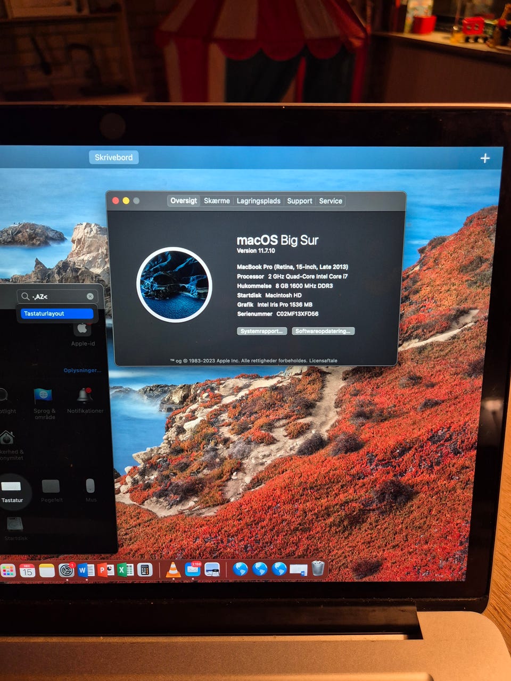The width and height of the screenshot is (511, 681).
Task: Add a new desktop with plus button
Action: point(485,158)
